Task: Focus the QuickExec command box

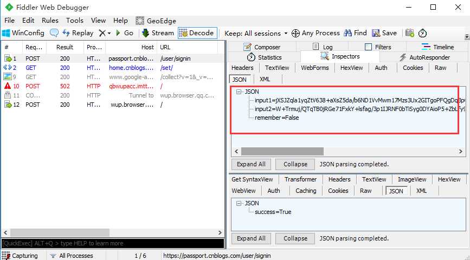Action: (x=113, y=243)
